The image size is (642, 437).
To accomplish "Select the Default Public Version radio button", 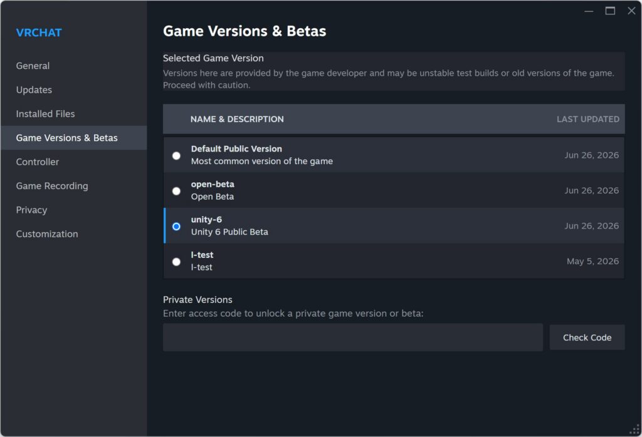I will point(176,156).
